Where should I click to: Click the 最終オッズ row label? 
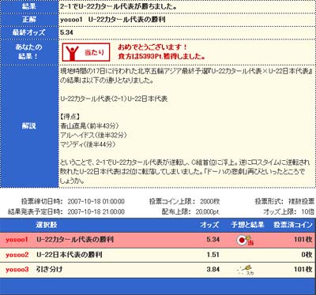(29, 32)
